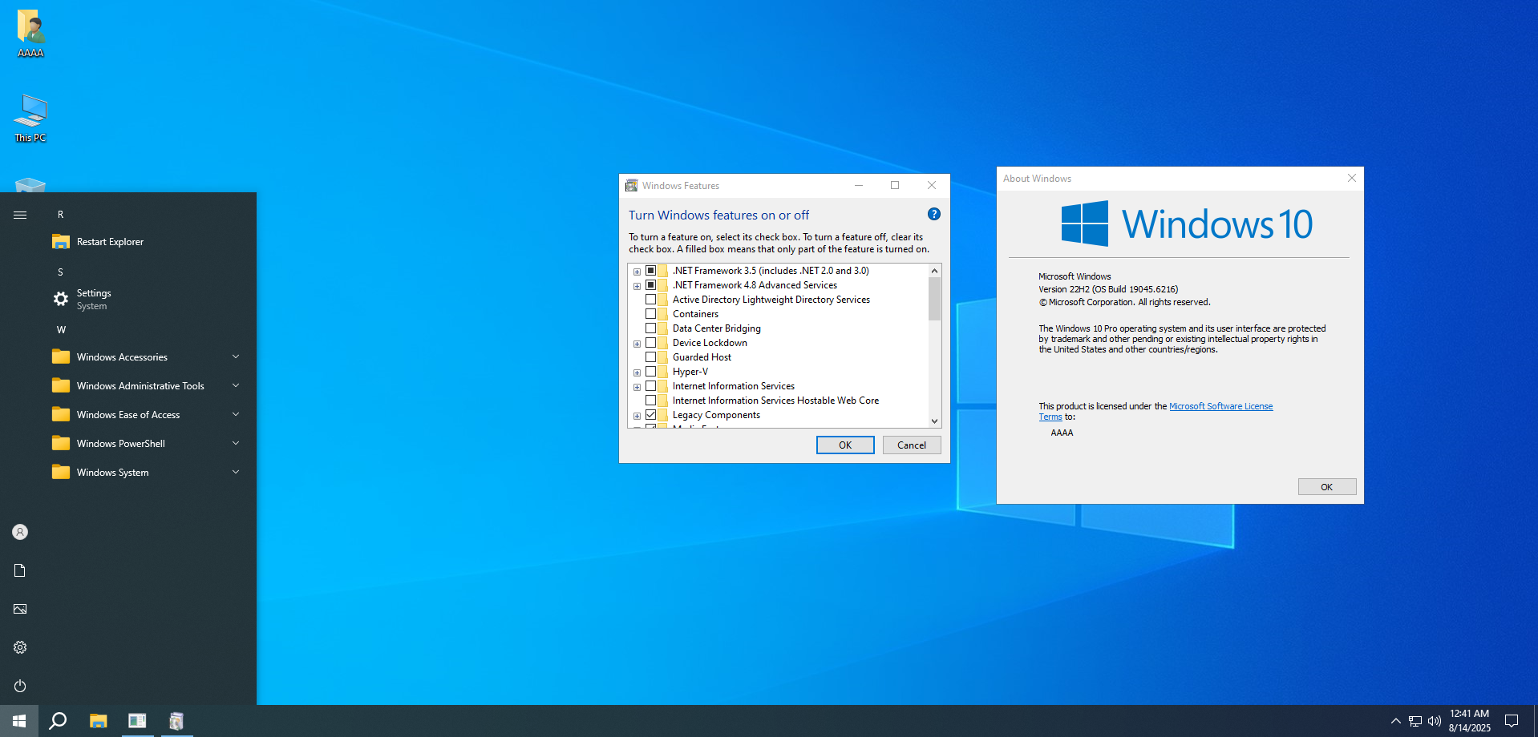Viewport: 1538px width, 737px height.
Task: Enable the Hyper-V checkbox
Action: pos(651,372)
